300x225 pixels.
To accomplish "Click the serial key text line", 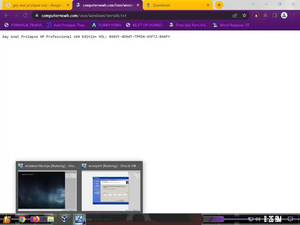I will point(86,37).
